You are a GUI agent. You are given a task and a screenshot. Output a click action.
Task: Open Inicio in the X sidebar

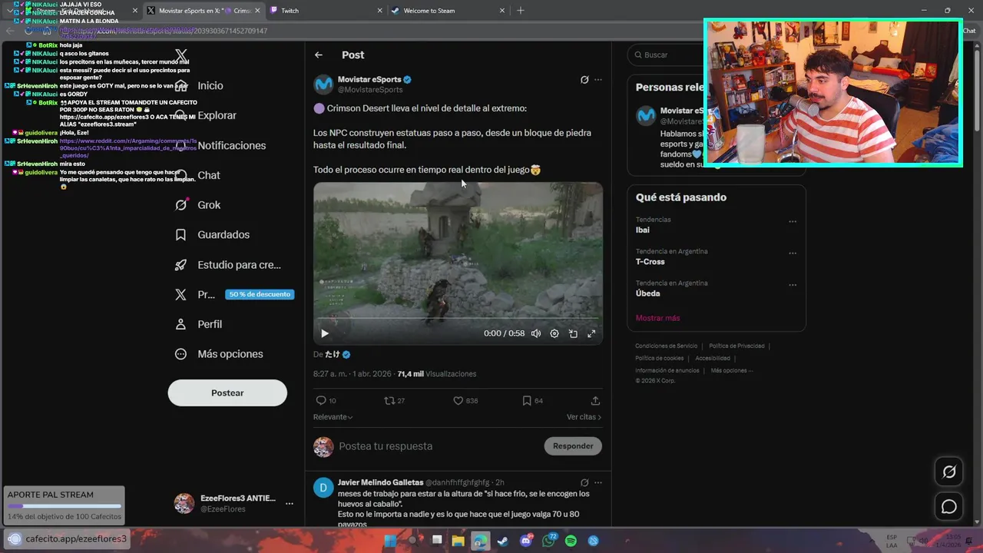[200, 86]
